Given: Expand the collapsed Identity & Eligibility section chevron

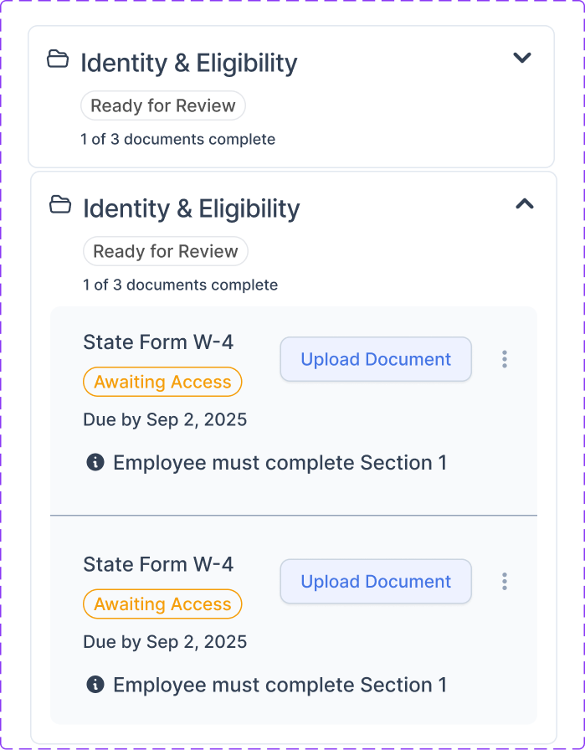Looking at the screenshot, I should (522, 58).
